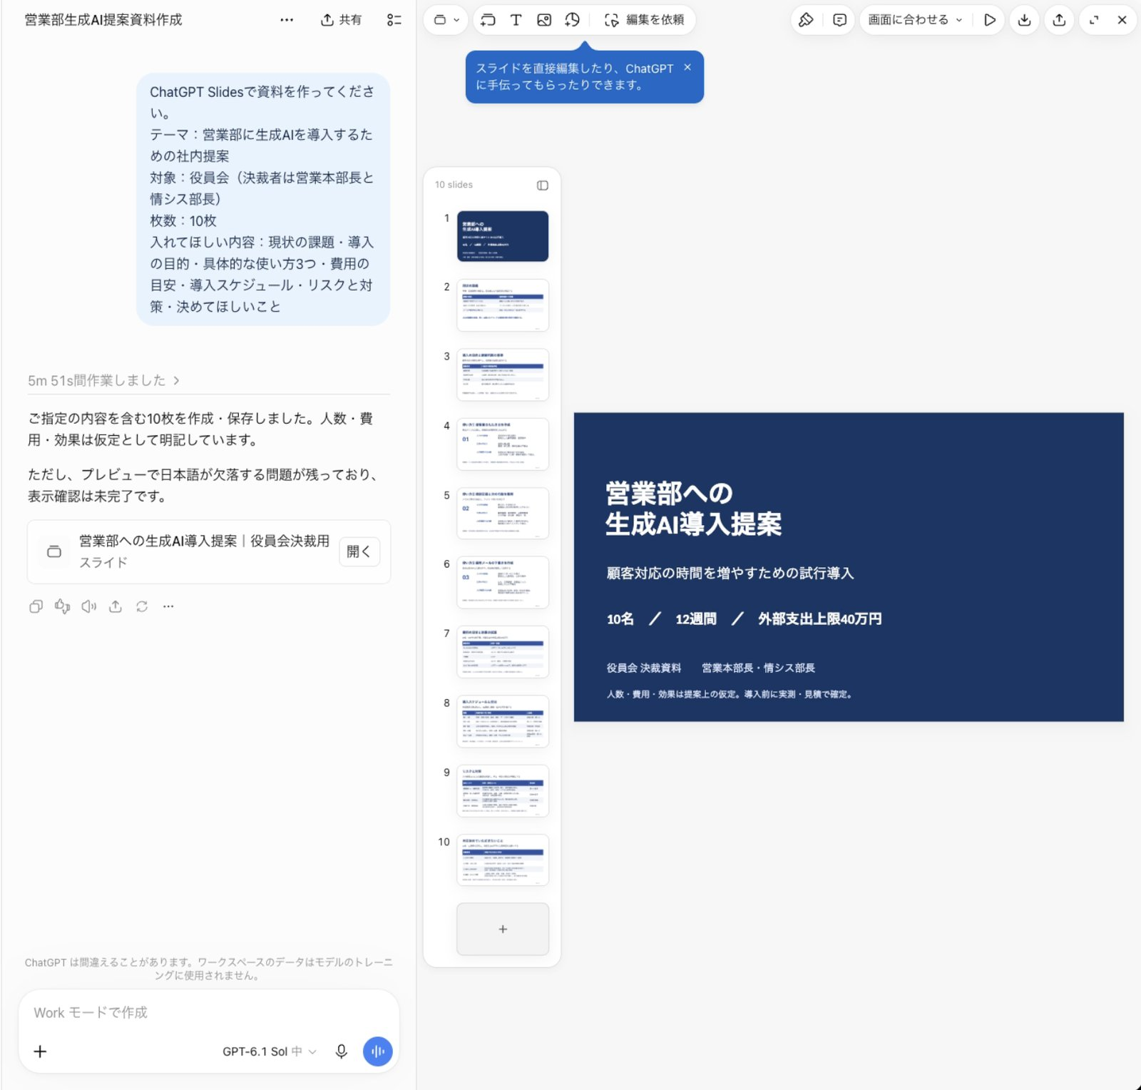This screenshot has width=1141, height=1090.
Task: Click the plus attach icon in composer
Action: tap(41, 1051)
